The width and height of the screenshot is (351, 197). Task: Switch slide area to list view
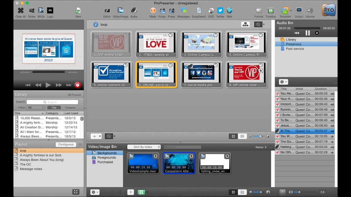point(242,136)
